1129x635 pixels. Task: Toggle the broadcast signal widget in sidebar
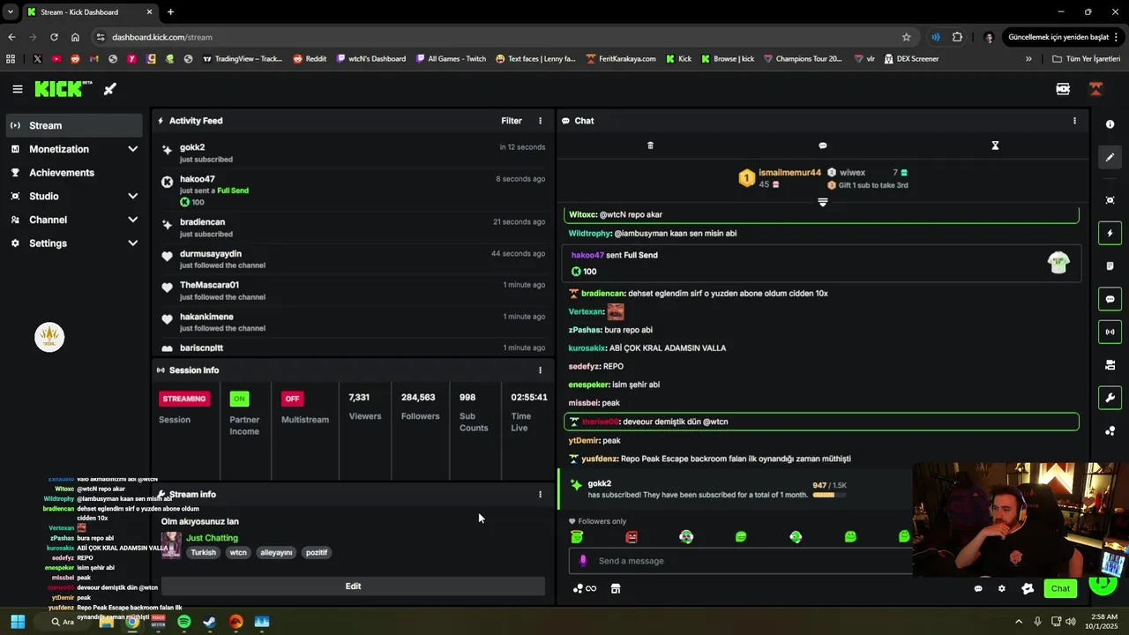[x=1110, y=332]
